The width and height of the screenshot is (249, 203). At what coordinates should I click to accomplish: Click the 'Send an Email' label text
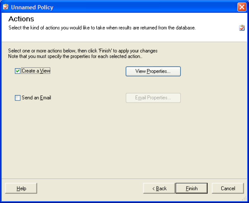pyautogui.click(x=36, y=98)
